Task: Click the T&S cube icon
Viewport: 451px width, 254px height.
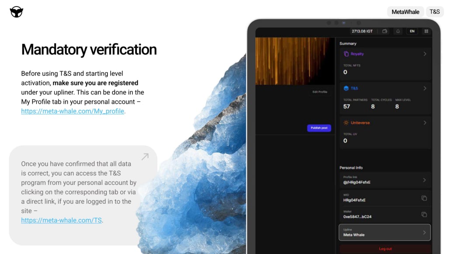Action: click(346, 88)
